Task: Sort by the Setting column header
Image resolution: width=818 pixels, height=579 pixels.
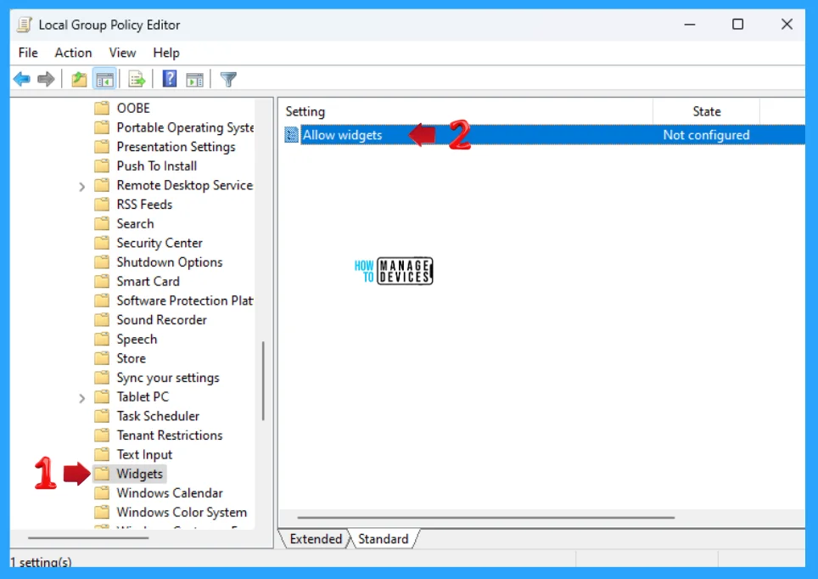Action: pos(465,111)
